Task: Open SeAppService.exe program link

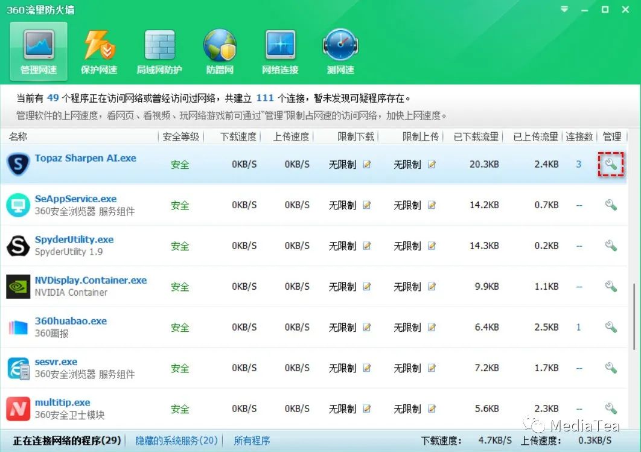Action: click(x=75, y=199)
